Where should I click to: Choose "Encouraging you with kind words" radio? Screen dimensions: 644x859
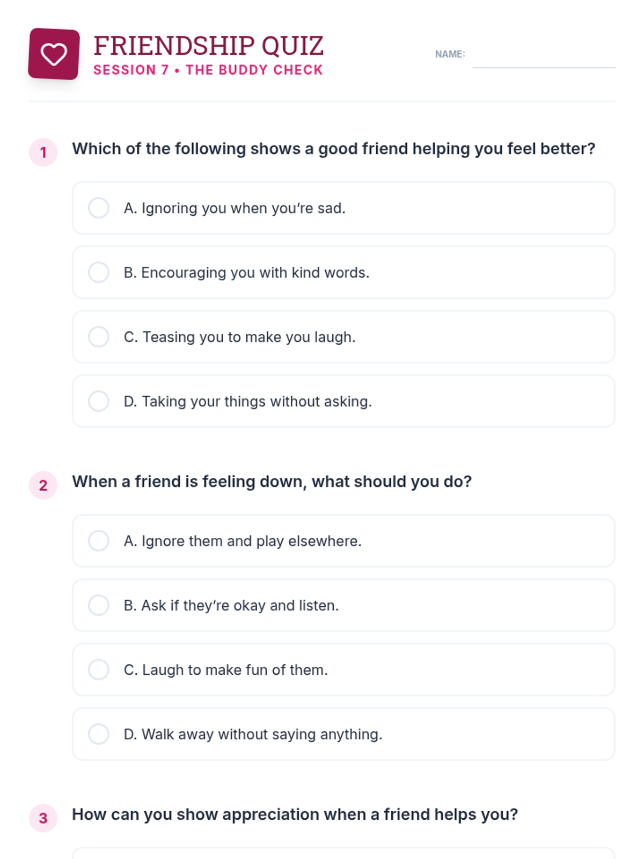99,272
